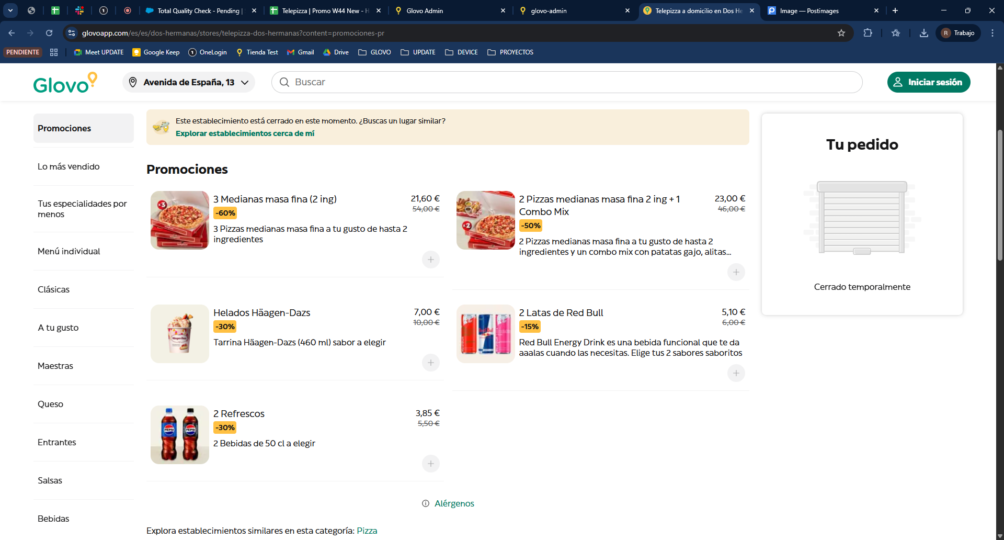The height and width of the screenshot is (540, 1004).
Task: Select the Promociones category
Action: pos(84,128)
